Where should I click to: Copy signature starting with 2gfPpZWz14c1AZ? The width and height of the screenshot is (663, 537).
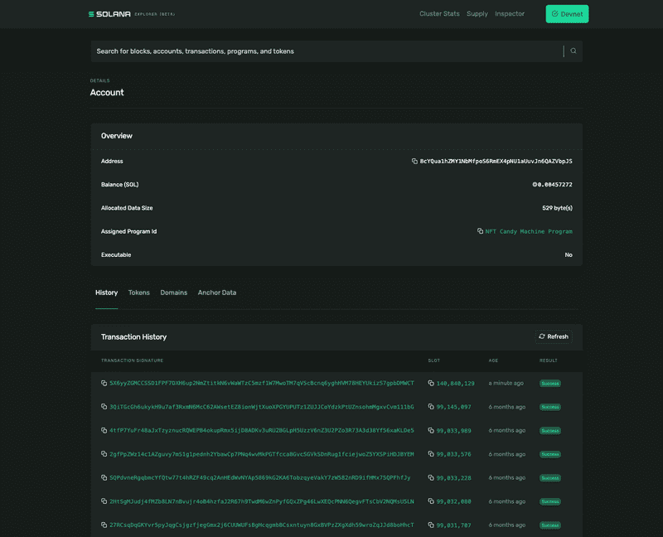tap(104, 454)
